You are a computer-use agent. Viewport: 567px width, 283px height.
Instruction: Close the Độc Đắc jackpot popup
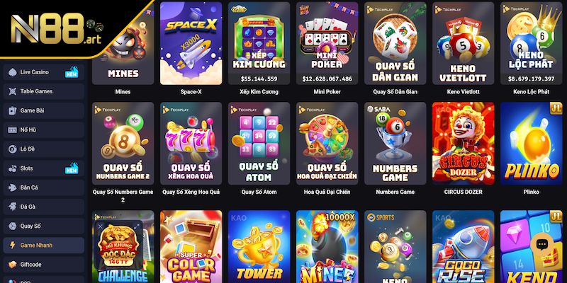[101, 226]
